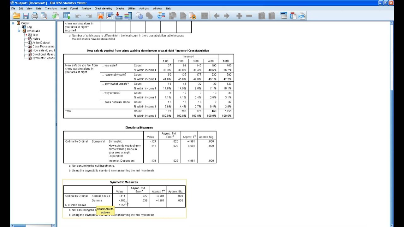Select Active Dataset in the outline
This screenshot has height=227, width=404.
point(41,43)
